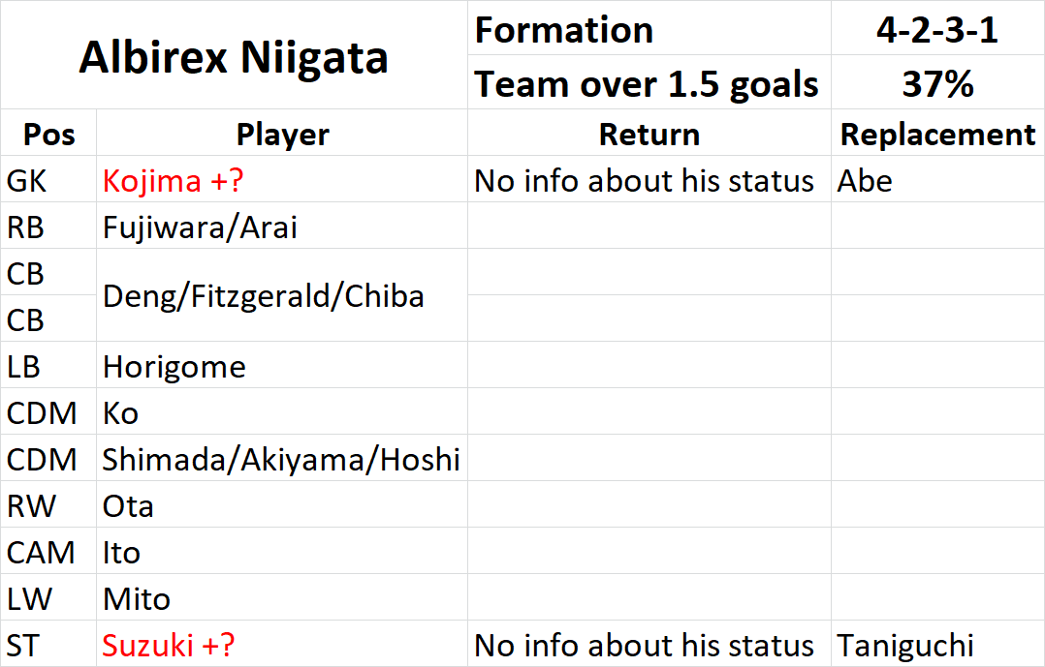The width and height of the screenshot is (1045, 667).
Task: Select the Deng/Fitzgerald/Chiba merged cell
Action: tap(283, 296)
